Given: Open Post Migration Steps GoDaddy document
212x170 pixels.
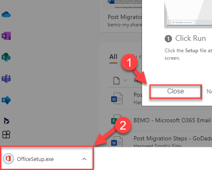Looking at the screenshot, I should [172, 138].
